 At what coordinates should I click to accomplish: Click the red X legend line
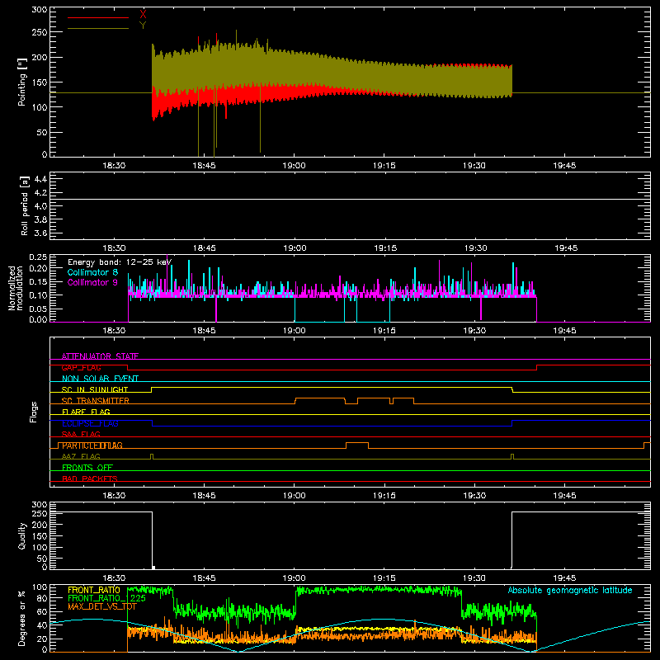click(98, 17)
